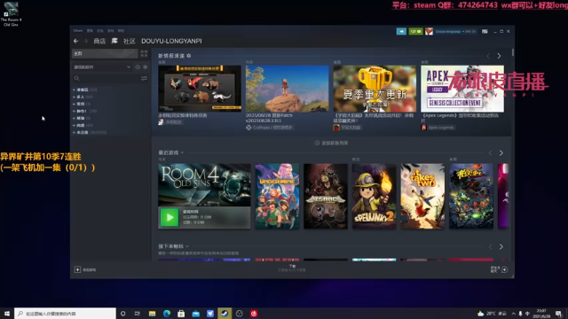568x319 pixels.
Task: Click the library search magnifier icon
Action: 77,78
